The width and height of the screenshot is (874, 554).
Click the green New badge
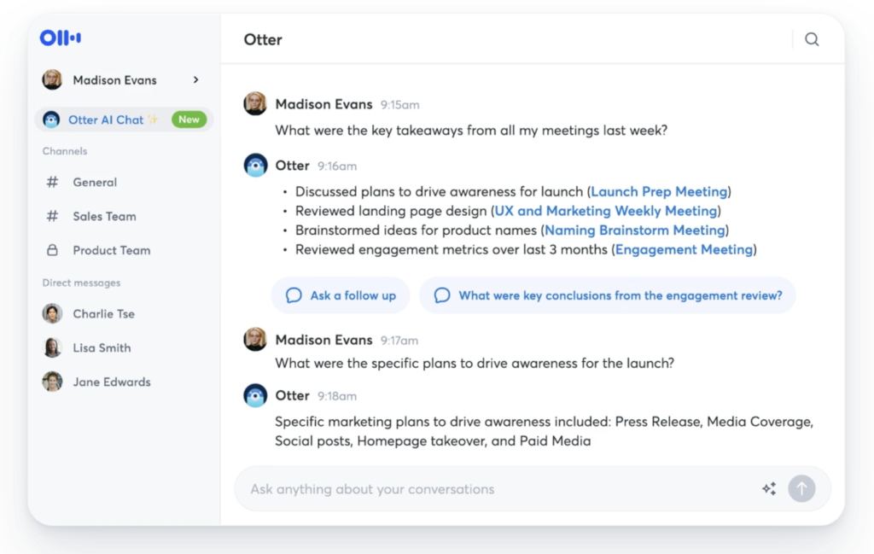[189, 120]
